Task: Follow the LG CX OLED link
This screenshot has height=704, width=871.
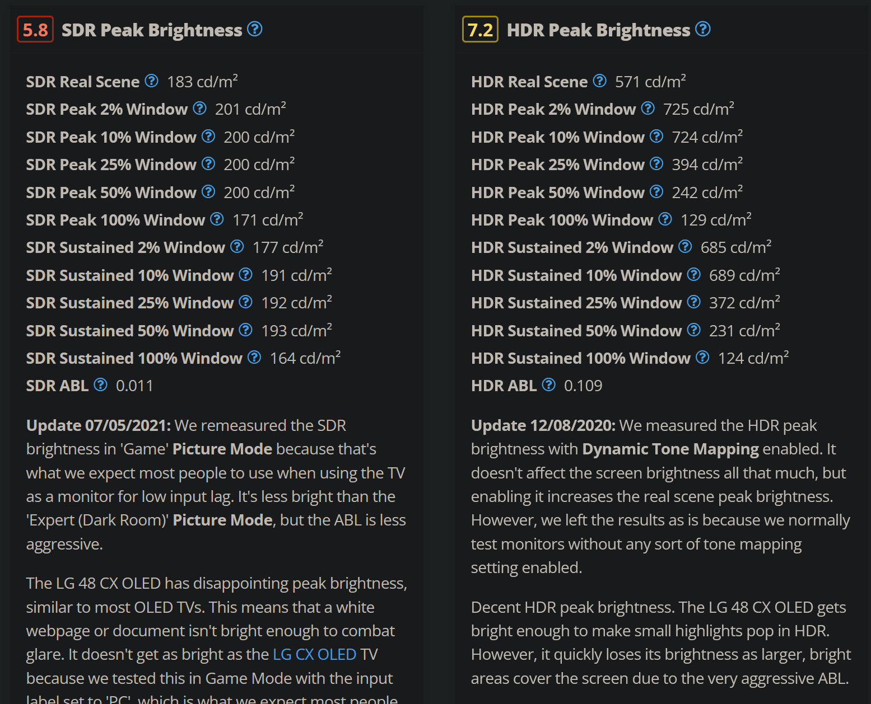Action: (x=315, y=654)
